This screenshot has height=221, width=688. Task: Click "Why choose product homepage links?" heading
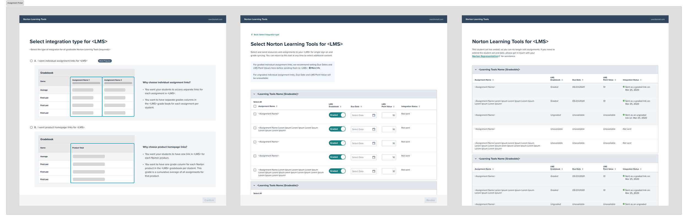tap(165, 147)
